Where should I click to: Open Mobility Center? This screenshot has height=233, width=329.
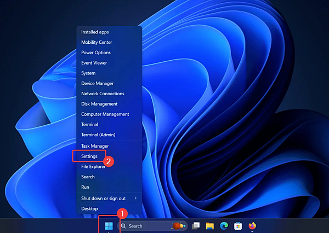[x=109, y=42]
